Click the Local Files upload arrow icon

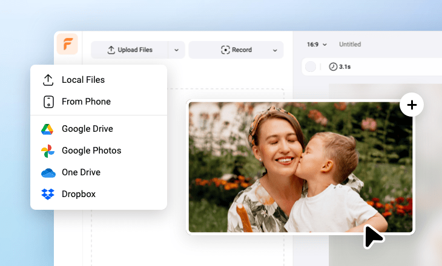(48, 80)
